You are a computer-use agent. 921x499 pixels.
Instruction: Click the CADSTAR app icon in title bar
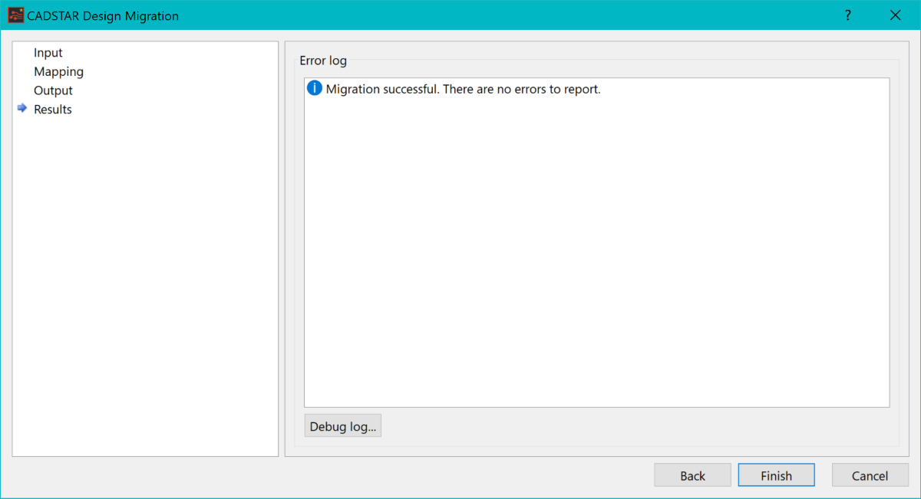tap(15, 15)
